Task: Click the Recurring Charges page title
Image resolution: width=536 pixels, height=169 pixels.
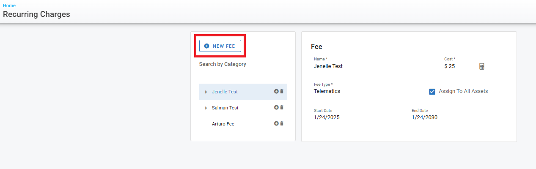Action: coord(36,14)
